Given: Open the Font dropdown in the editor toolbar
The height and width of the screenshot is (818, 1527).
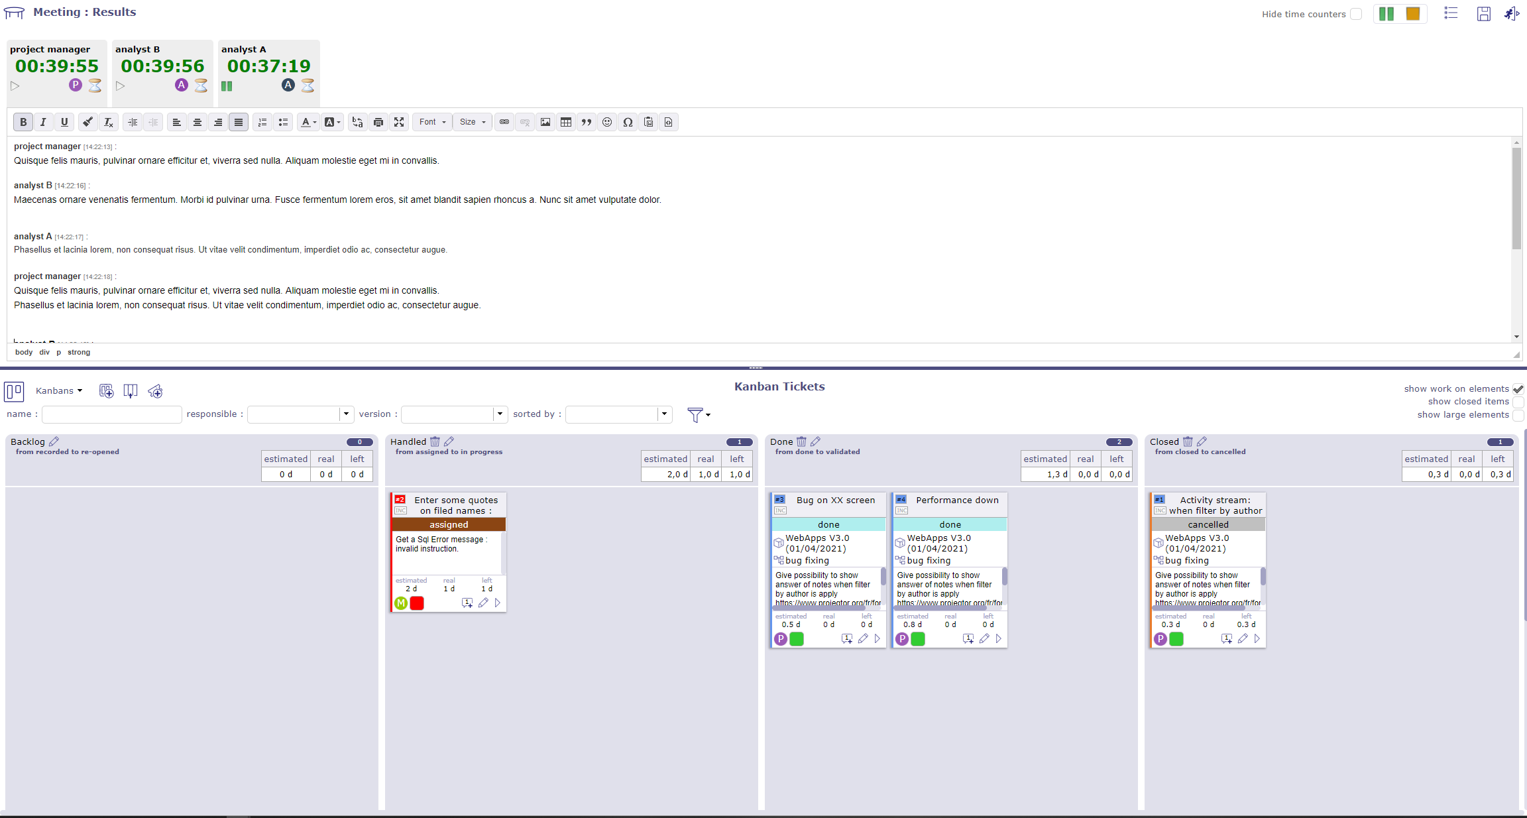Looking at the screenshot, I should [x=431, y=122].
